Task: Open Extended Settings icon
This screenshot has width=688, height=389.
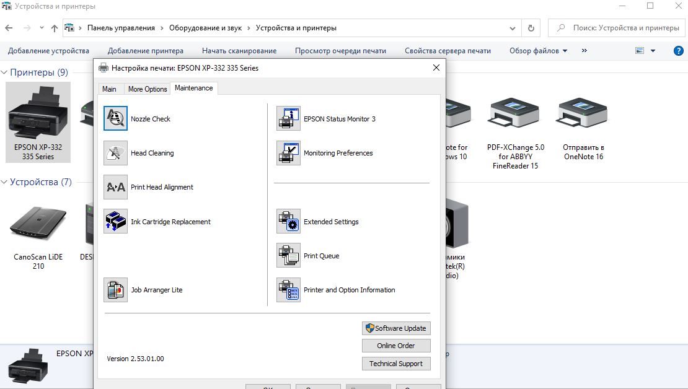Action: [x=288, y=221]
